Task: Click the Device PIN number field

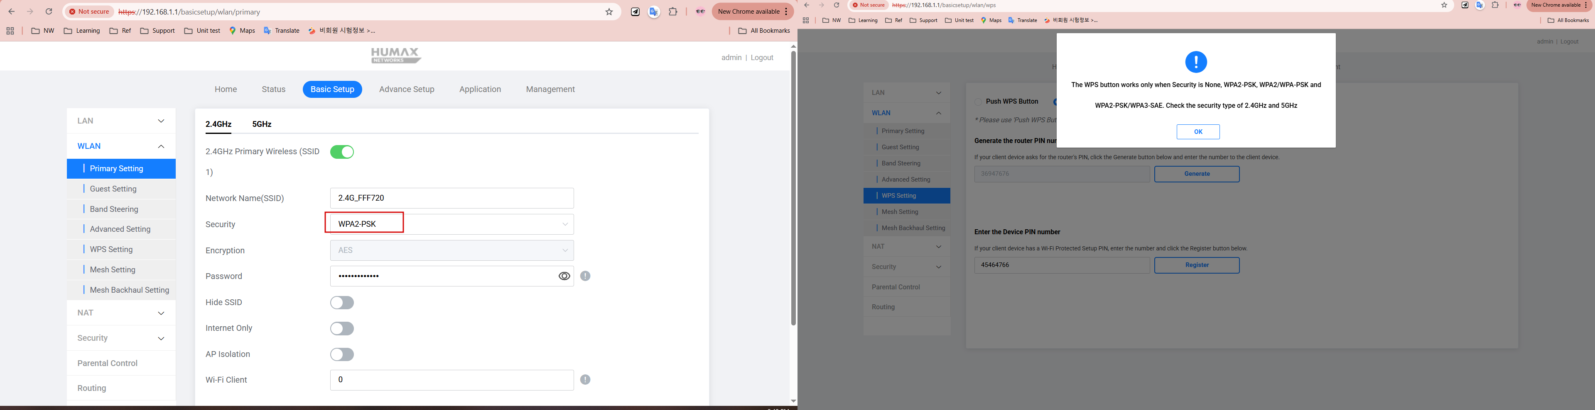Action: (x=1062, y=265)
